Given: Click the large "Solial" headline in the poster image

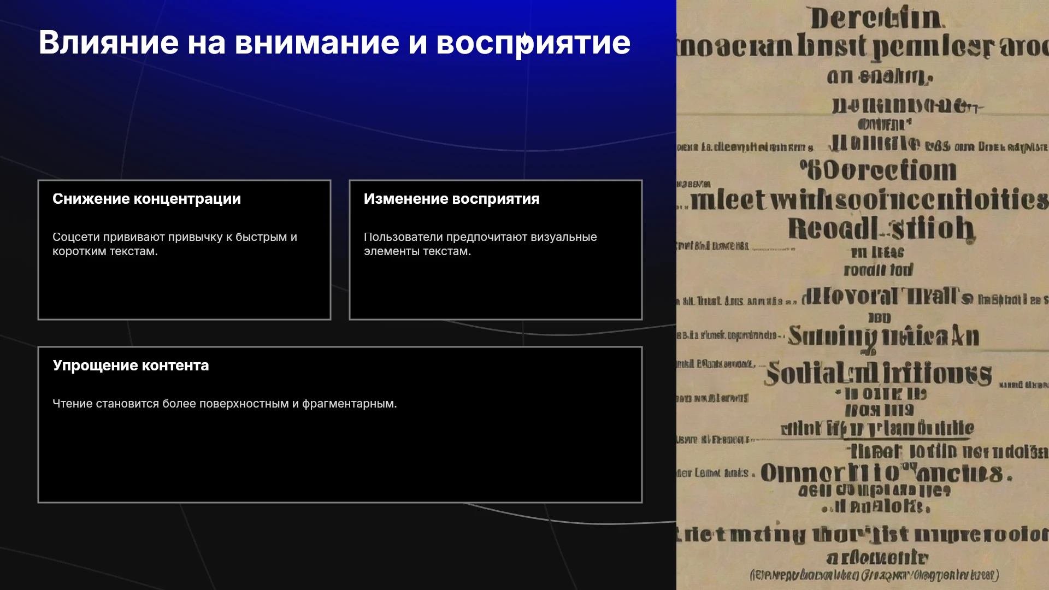Looking at the screenshot, I should pyautogui.click(x=877, y=374).
